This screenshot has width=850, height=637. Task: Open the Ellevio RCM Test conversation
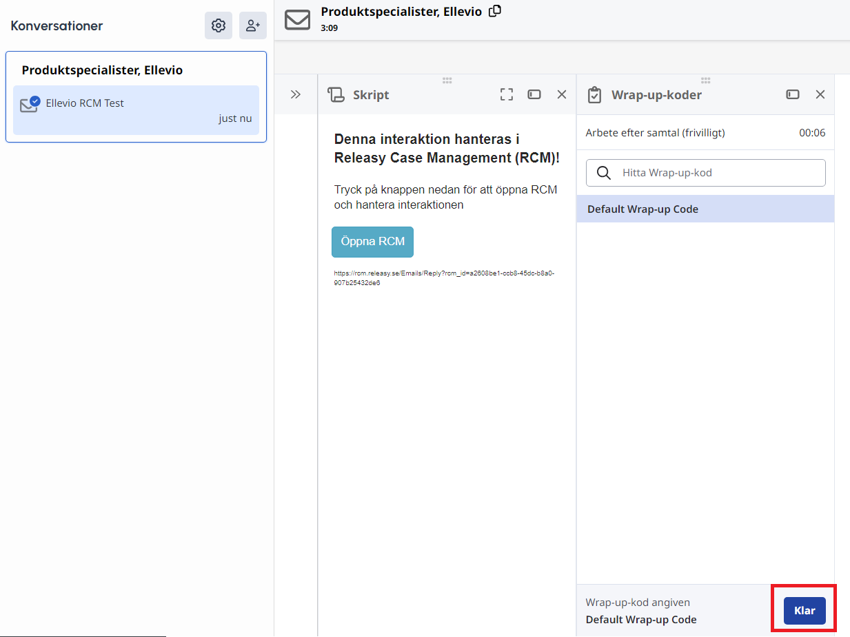136,110
